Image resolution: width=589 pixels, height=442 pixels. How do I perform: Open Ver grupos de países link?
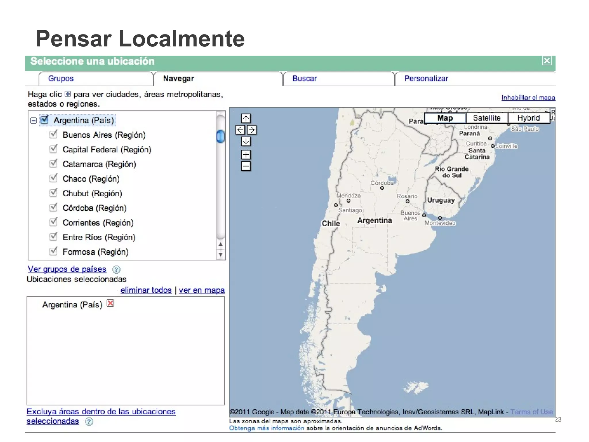67,269
